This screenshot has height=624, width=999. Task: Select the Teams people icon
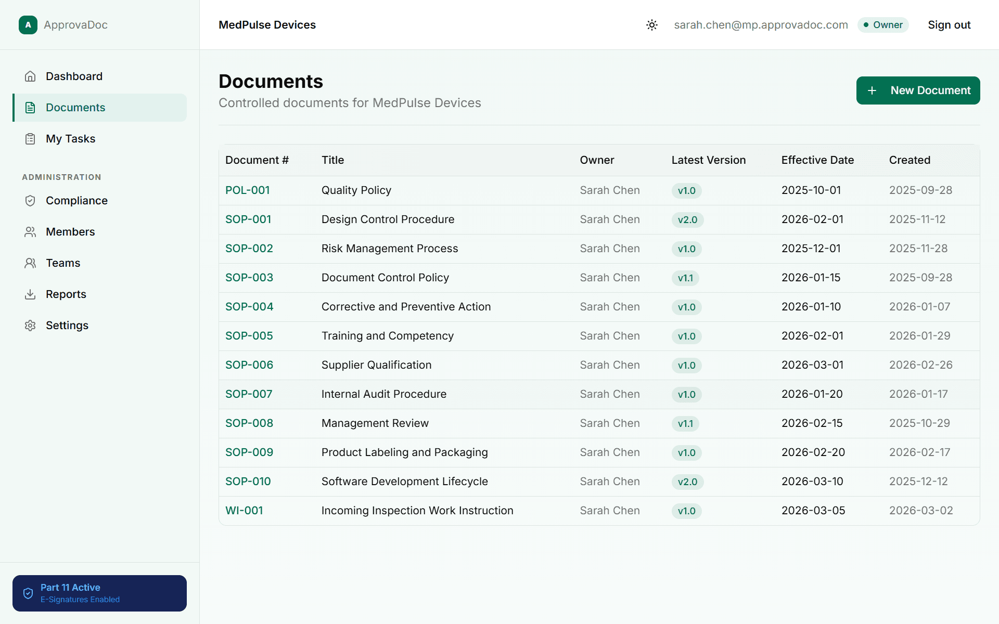click(30, 263)
